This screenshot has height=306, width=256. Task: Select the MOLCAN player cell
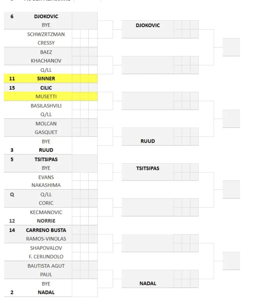[46, 124]
